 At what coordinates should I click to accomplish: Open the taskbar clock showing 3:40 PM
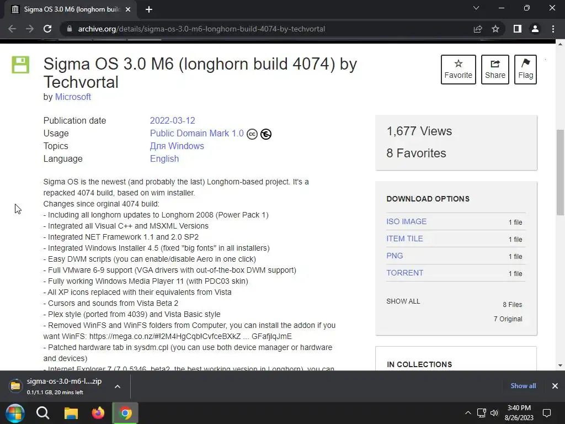pyautogui.click(x=519, y=413)
